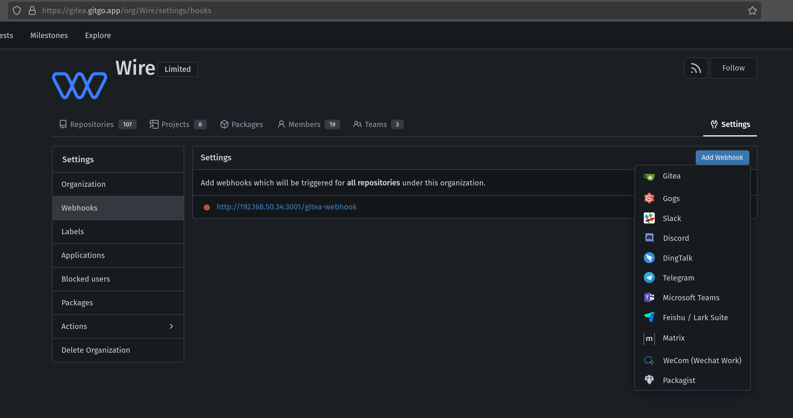Toggle Add Webhook dropdown button
This screenshot has width=793, height=418.
coord(722,157)
